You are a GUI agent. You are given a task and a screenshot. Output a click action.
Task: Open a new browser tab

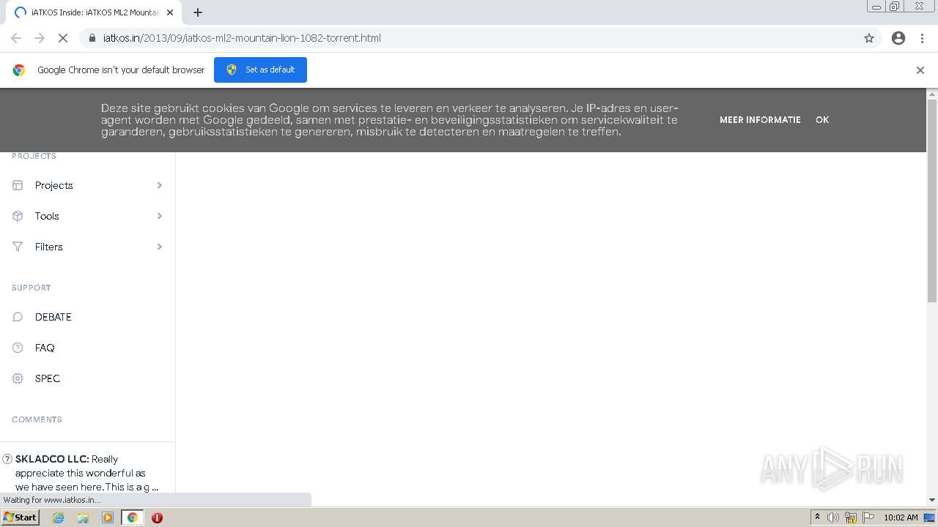pos(198,12)
